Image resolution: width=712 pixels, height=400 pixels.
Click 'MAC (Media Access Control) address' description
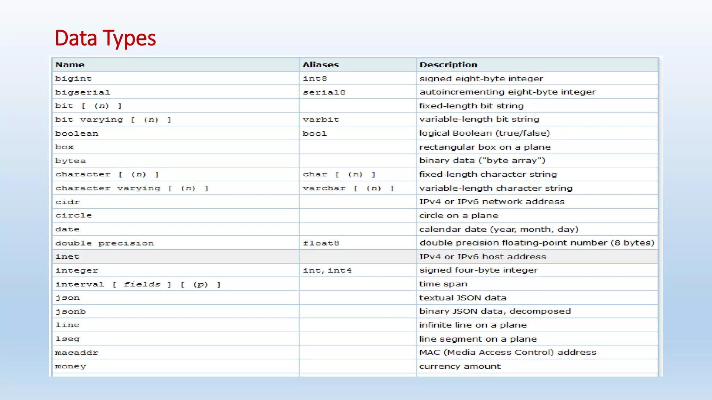click(x=508, y=352)
